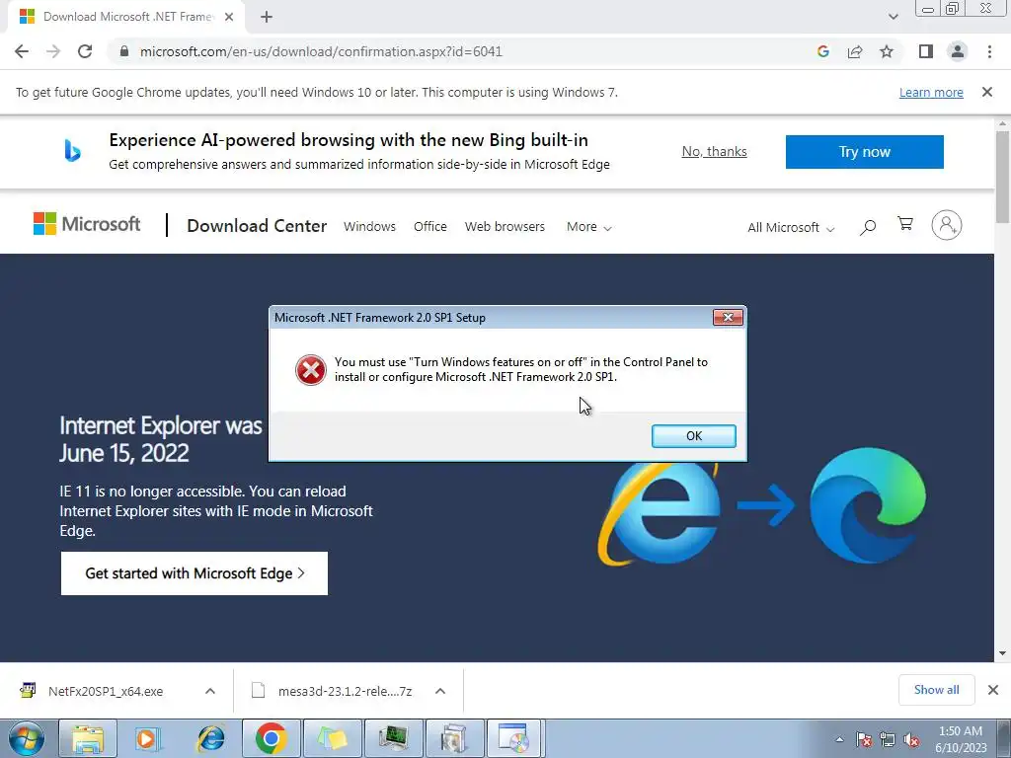
Task: Select the Office menu item
Action: coord(430,227)
